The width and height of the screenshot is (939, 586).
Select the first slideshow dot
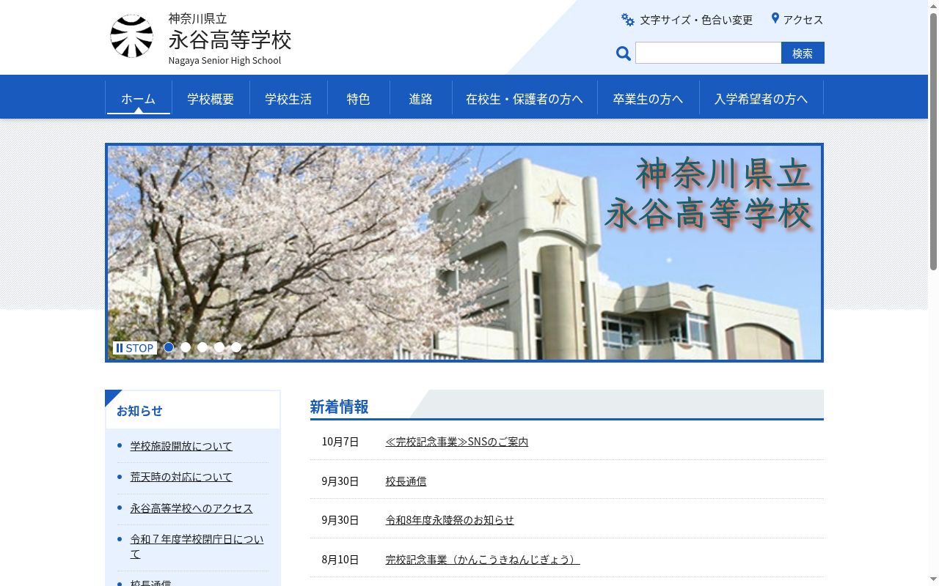click(169, 347)
